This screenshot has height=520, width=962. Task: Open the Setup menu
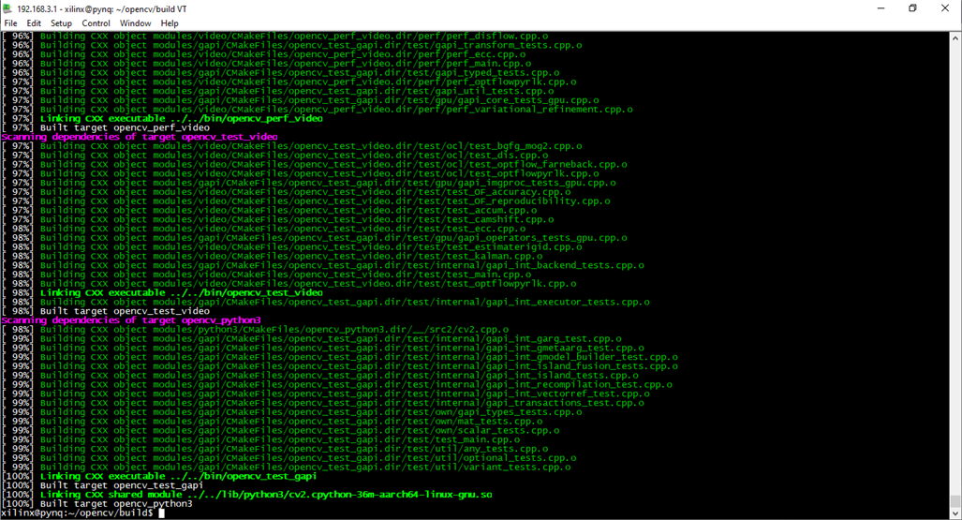[61, 23]
